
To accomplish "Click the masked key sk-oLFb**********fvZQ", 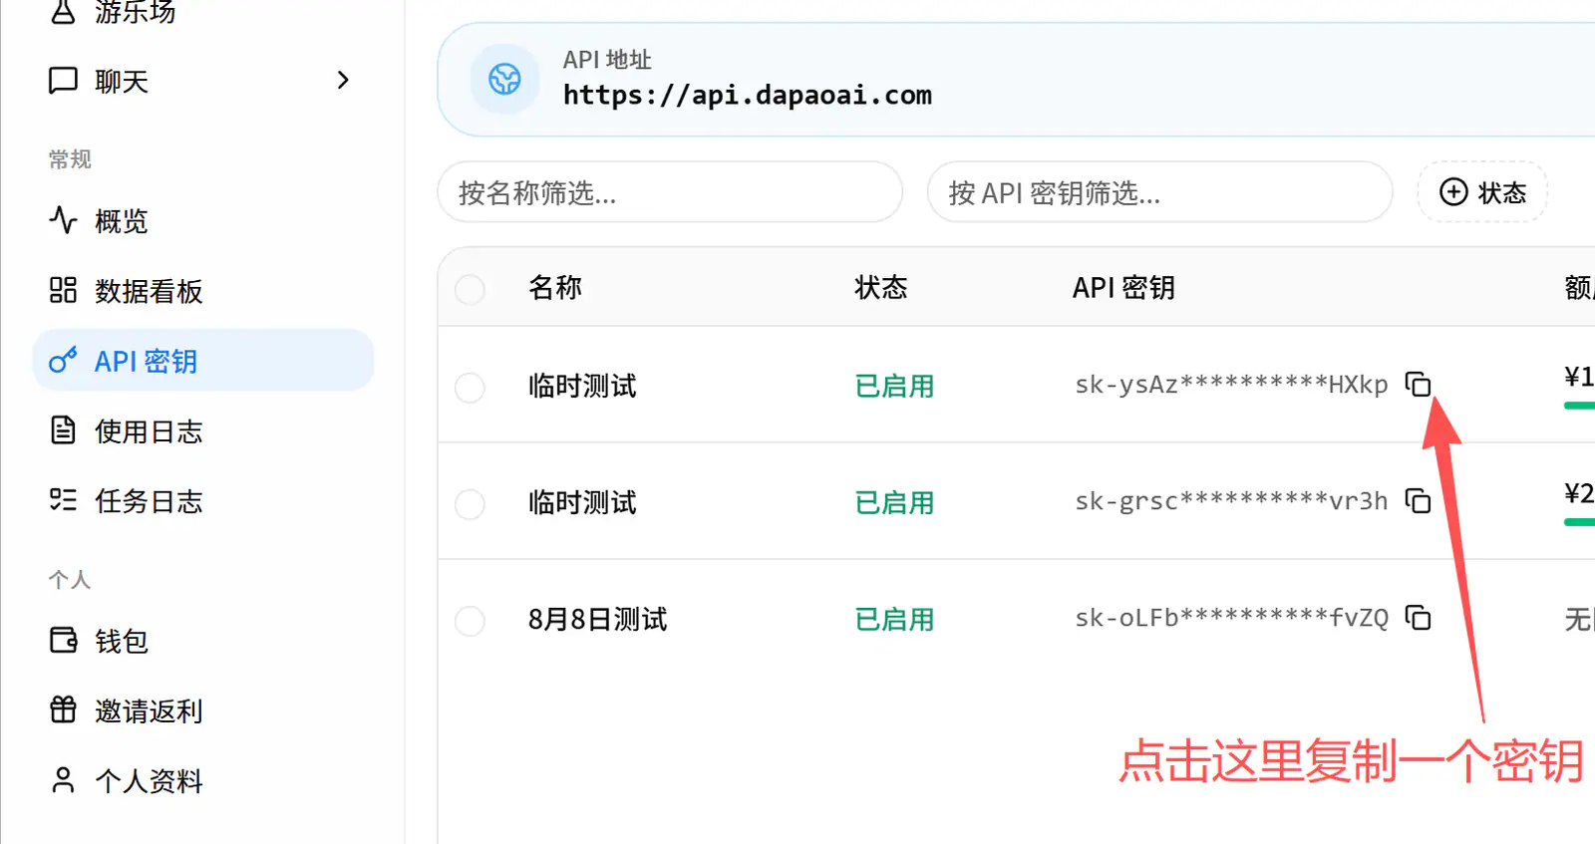I will coord(1231,618).
